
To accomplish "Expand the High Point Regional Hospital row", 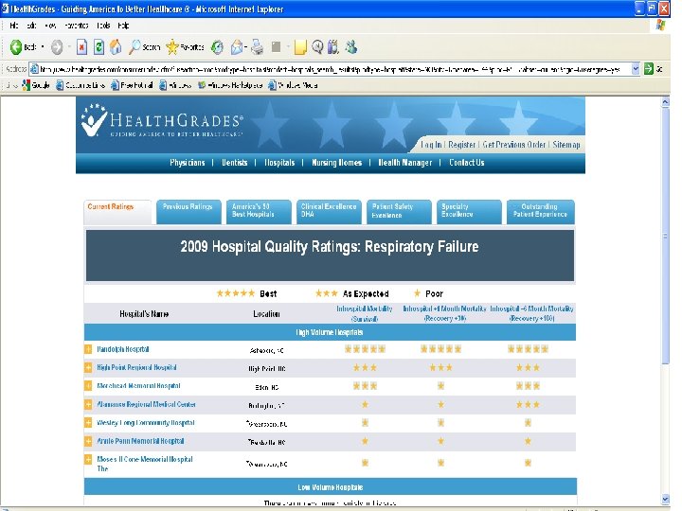I will point(88,367).
